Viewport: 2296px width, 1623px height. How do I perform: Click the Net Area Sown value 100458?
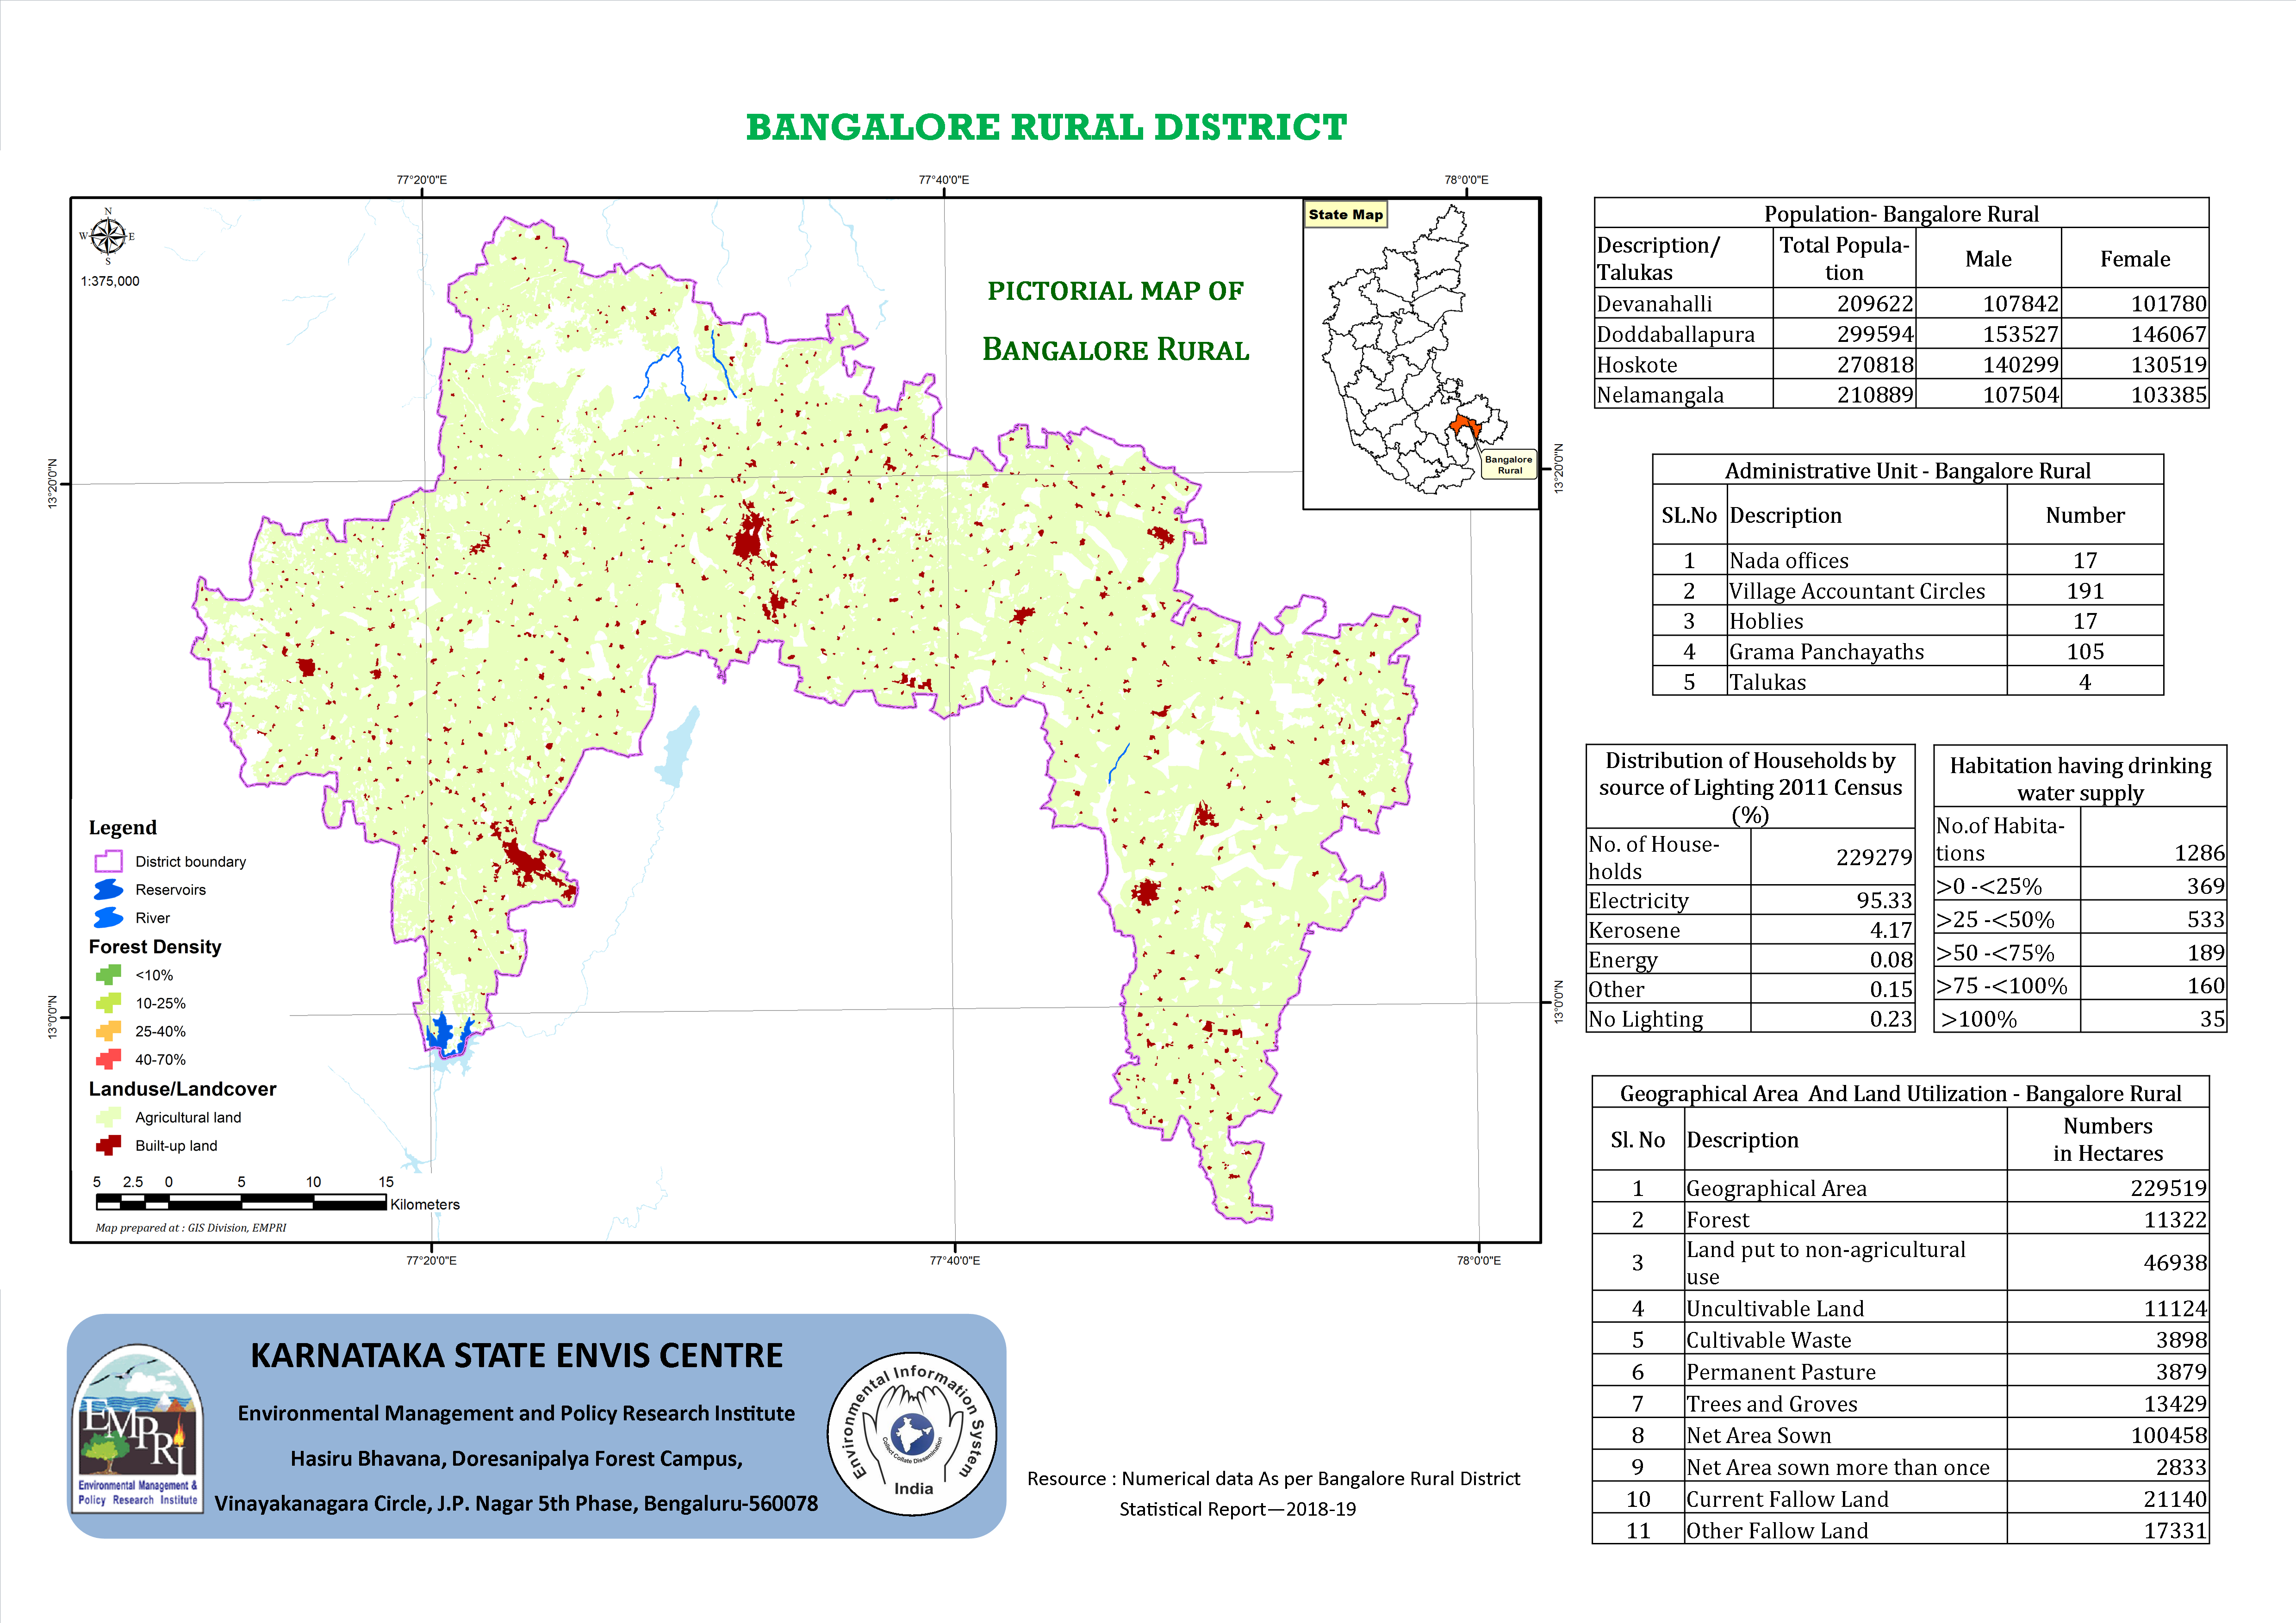coord(2168,1435)
